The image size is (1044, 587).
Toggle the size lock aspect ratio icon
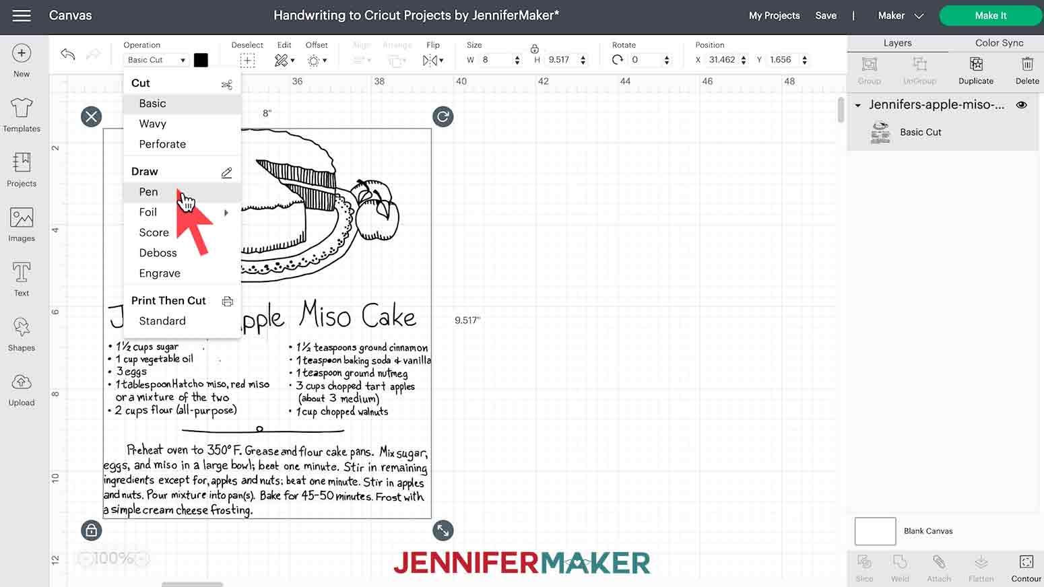[534, 48]
